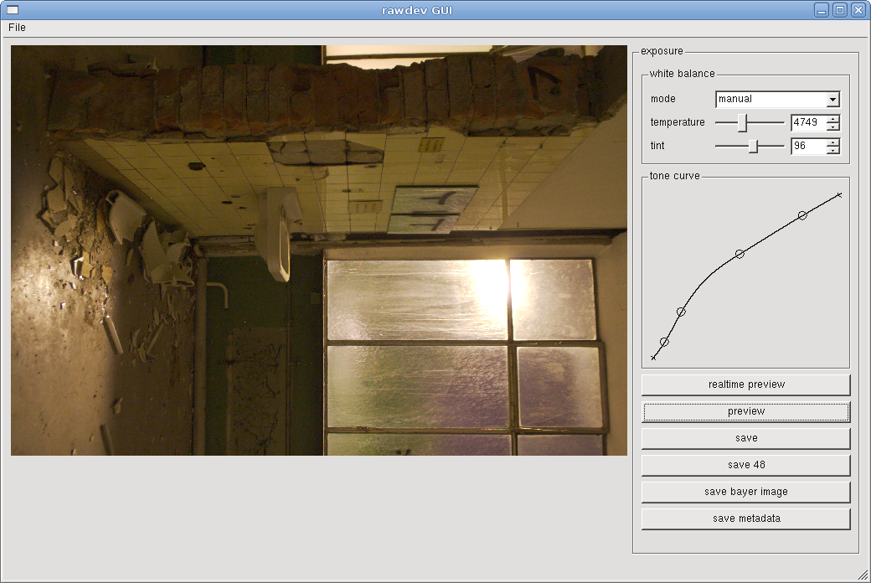Click in the temperature value field
Image resolution: width=871 pixels, height=583 pixels.
(807, 123)
